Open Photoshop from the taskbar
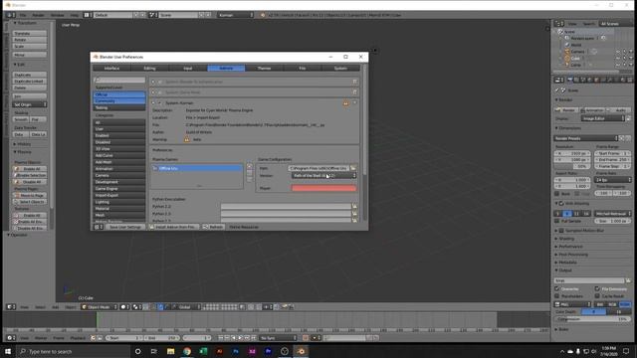This screenshot has width=637, height=358. click(x=236, y=351)
